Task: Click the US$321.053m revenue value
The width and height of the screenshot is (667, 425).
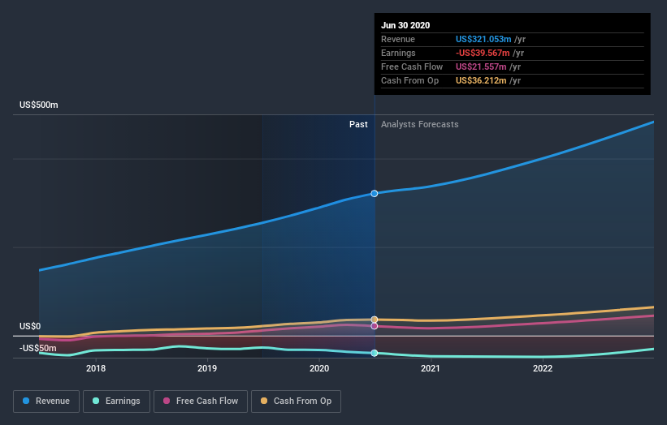Action: 483,40
